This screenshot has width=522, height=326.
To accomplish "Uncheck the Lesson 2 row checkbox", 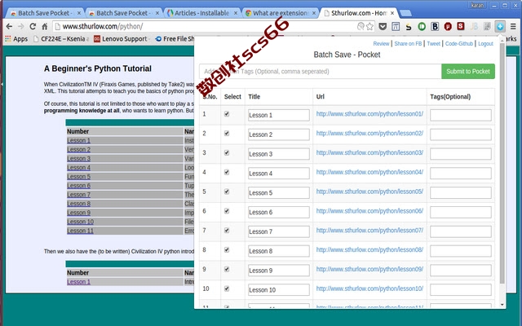I will (x=227, y=133).
